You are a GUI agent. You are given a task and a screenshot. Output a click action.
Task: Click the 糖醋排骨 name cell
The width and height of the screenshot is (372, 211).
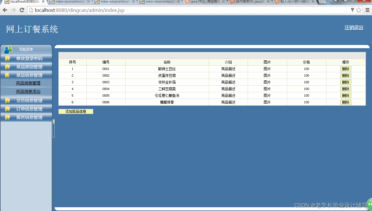pyautogui.click(x=167, y=102)
